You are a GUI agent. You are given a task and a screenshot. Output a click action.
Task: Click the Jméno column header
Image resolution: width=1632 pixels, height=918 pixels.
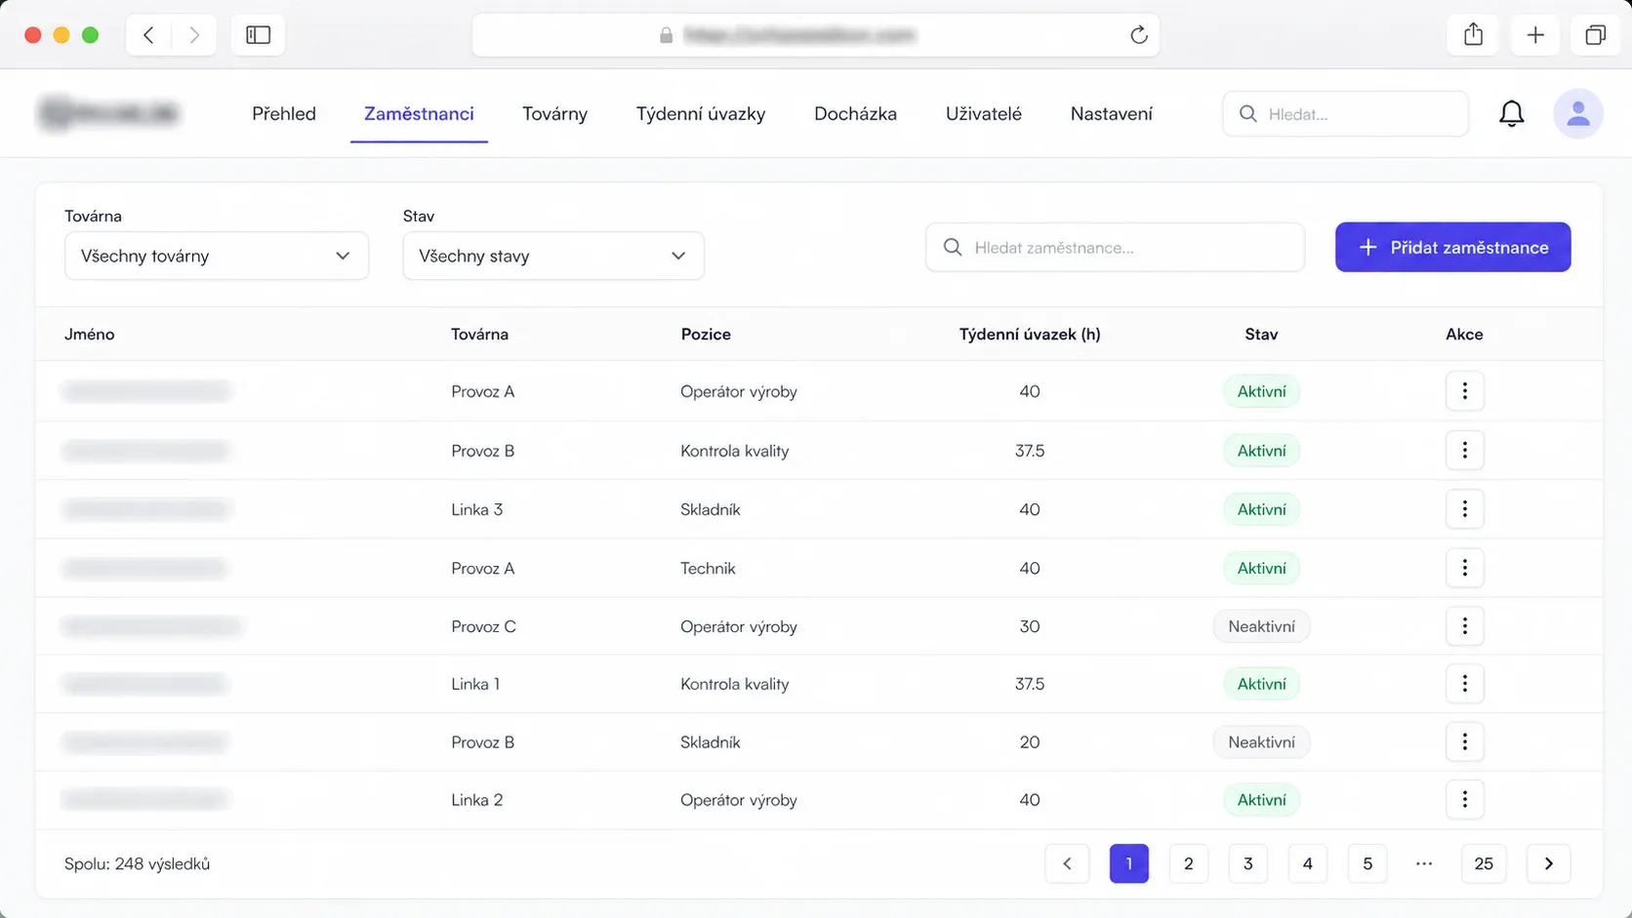click(90, 334)
